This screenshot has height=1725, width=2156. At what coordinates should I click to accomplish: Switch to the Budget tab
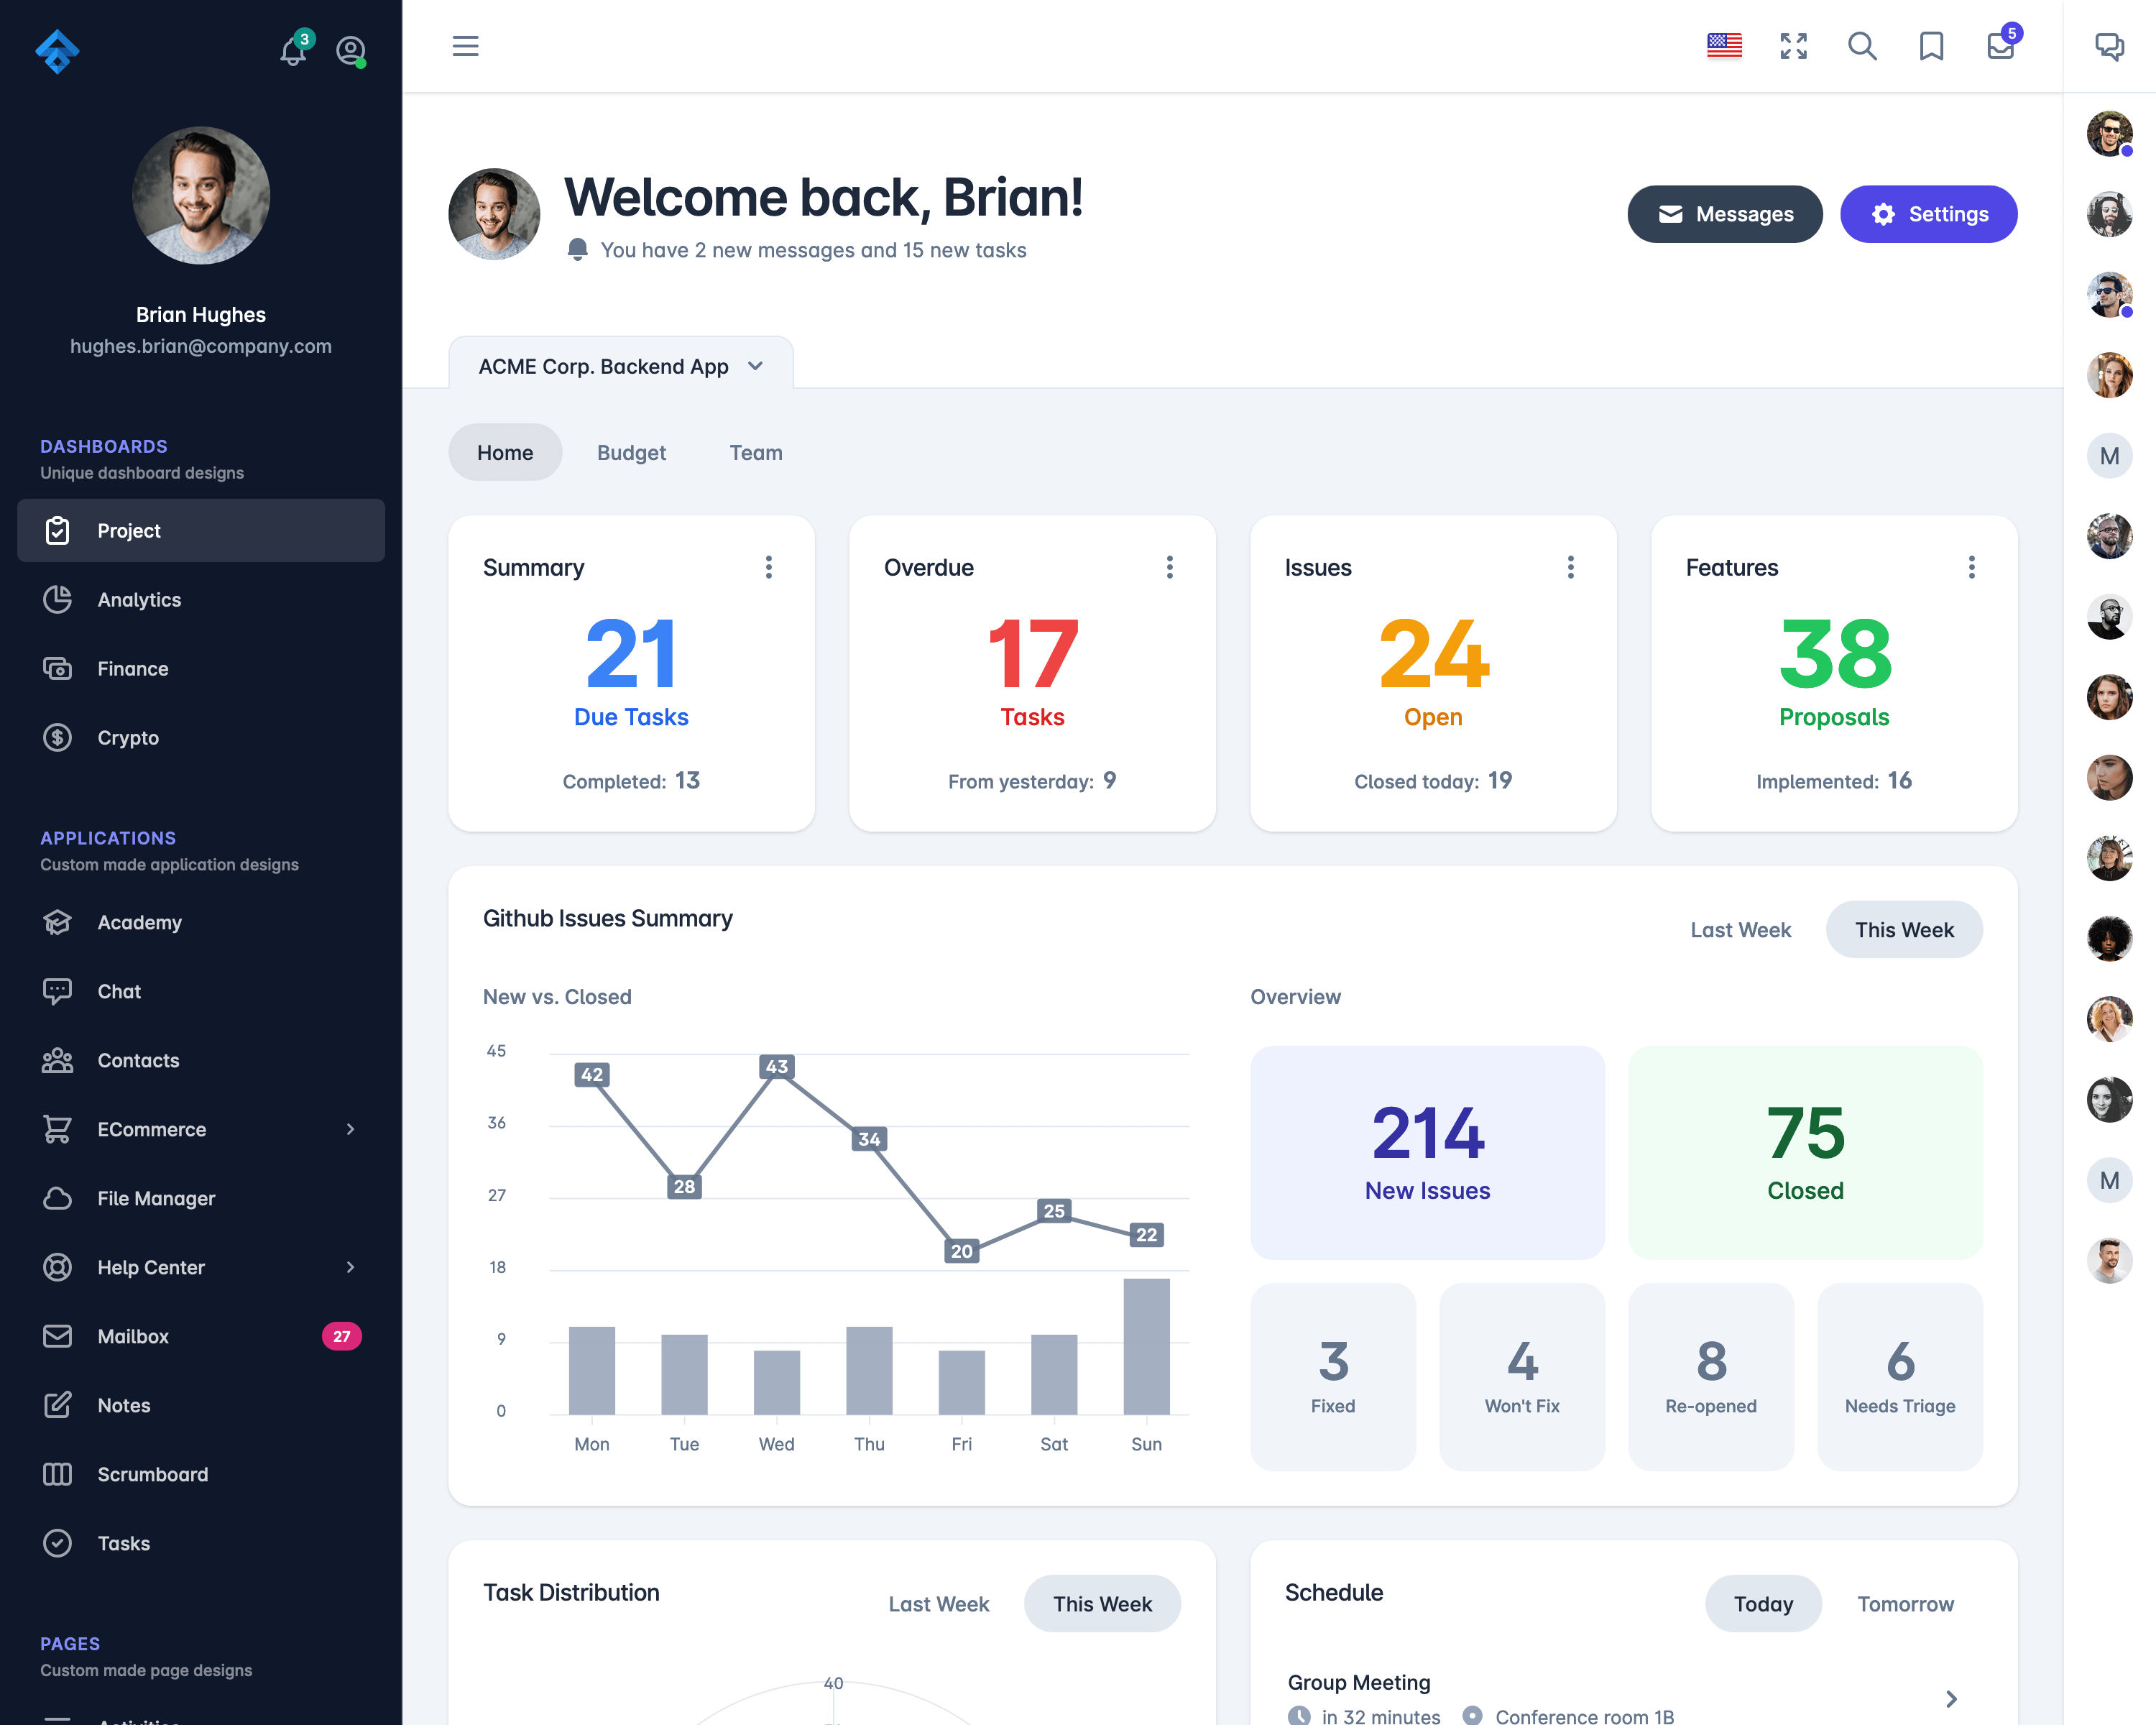point(630,452)
